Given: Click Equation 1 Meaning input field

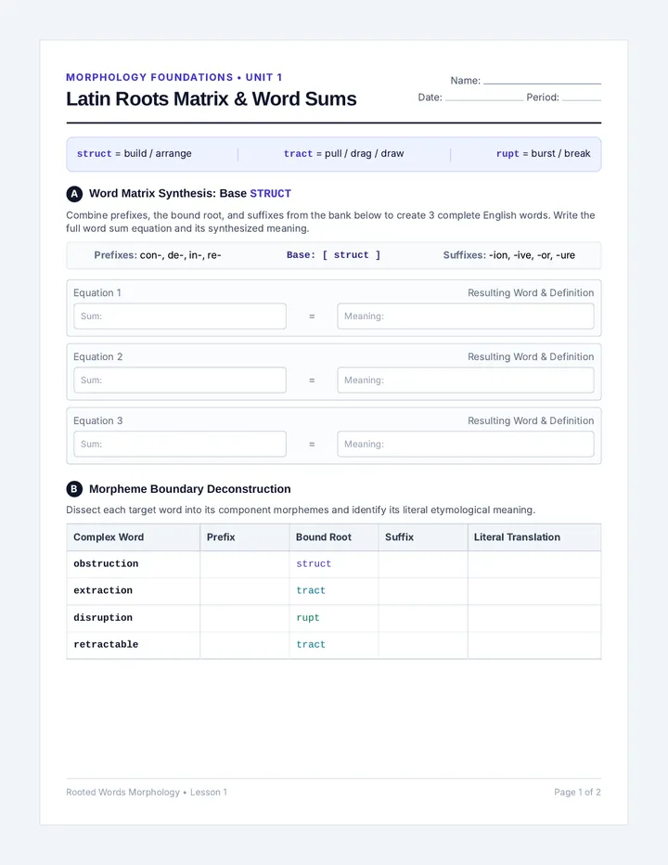Looking at the screenshot, I should [x=466, y=316].
